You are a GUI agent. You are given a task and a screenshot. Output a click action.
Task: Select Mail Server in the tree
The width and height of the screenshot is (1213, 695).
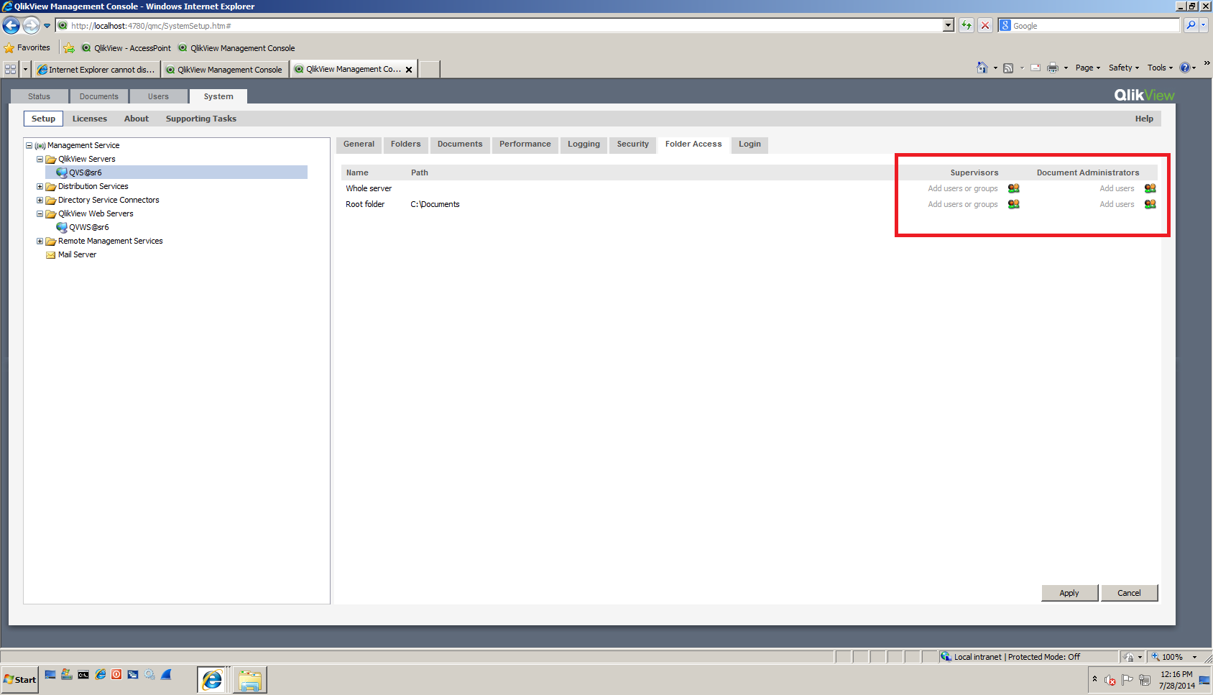(x=77, y=254)
